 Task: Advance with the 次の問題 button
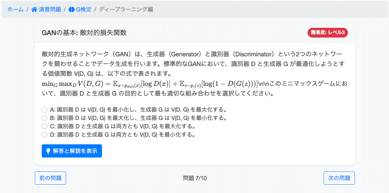click(339, 178)
